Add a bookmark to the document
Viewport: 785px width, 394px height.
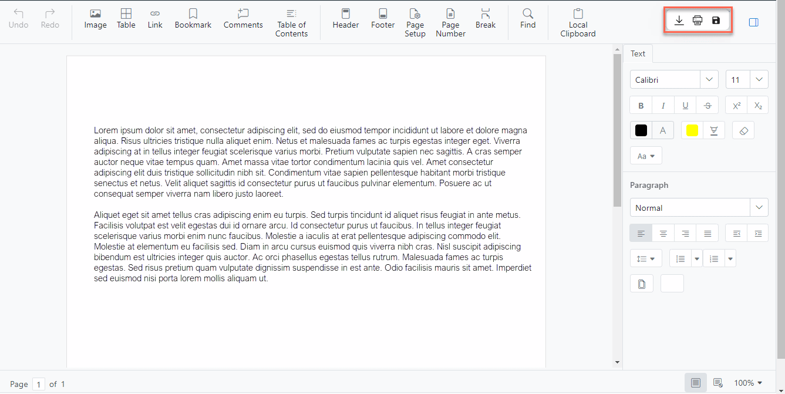pyautogui.click(x=193, y=19)
